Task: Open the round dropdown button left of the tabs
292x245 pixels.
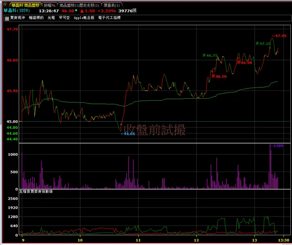Action: tap(6, 5)
